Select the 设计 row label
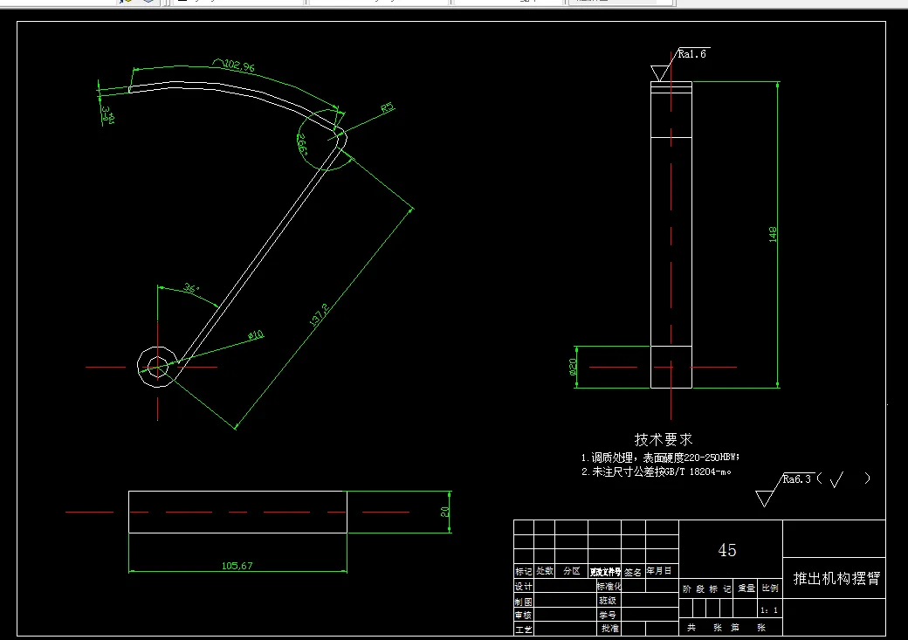The image size is (908, 640). click(x=524, y=587)
